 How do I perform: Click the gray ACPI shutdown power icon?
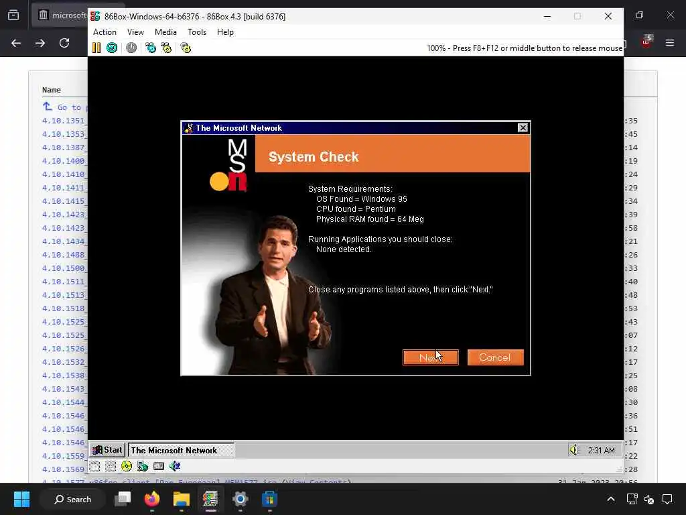click(131, 48)
